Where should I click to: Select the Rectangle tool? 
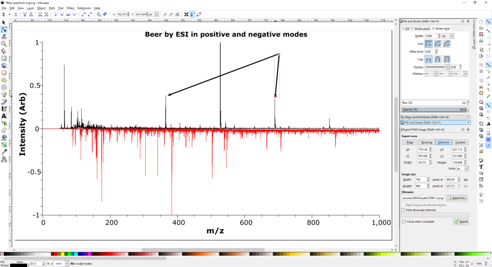pos(4,59)
